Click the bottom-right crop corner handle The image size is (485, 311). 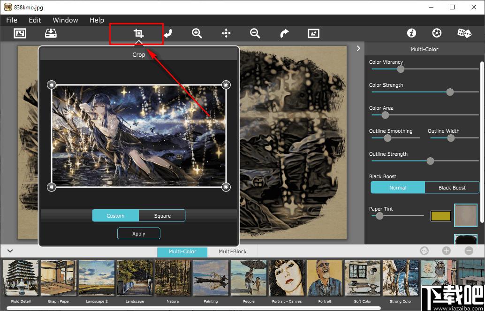pos(227,187)
